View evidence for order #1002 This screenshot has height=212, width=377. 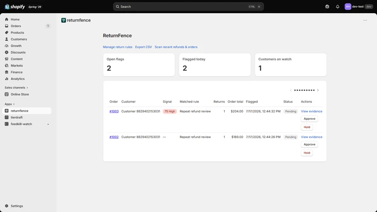pyautogui.click(x=311, y=137)
